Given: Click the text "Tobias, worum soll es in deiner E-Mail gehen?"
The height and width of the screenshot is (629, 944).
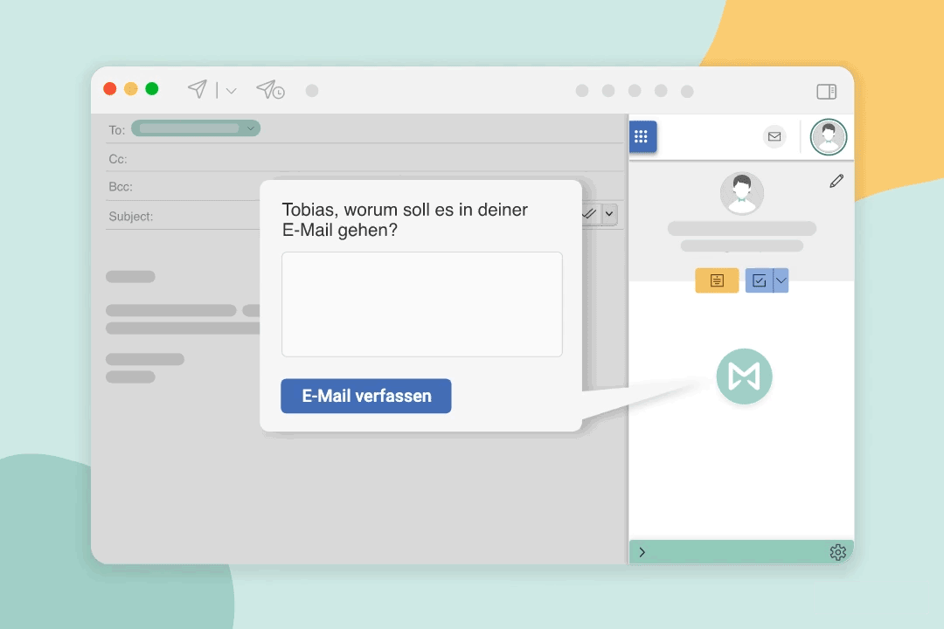Looking at the screenshot, I should (405, 219).
